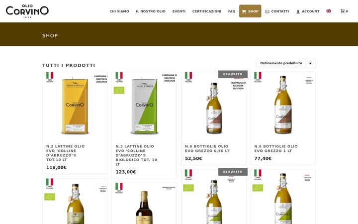Click the 118,00€ price
The image size is (358, 224).
[56, 167]
